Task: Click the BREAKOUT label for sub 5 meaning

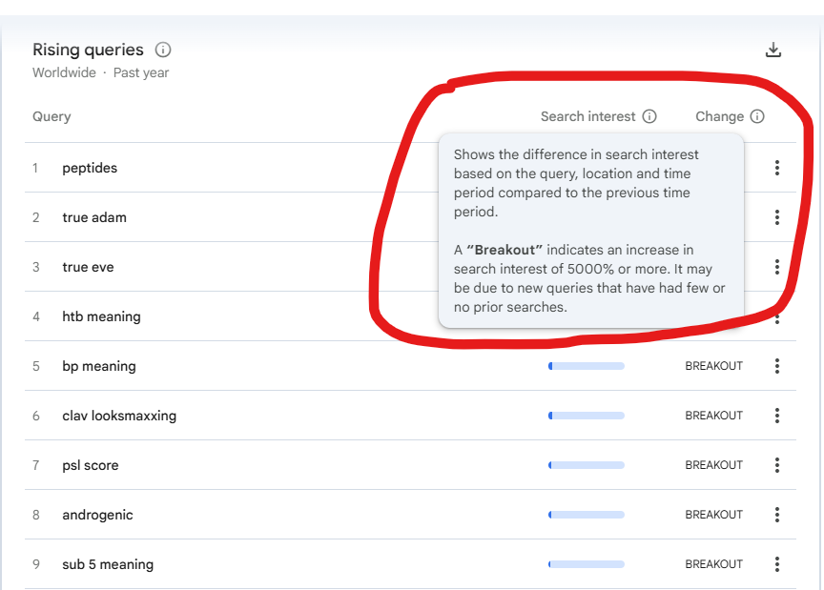Action: 713,564
